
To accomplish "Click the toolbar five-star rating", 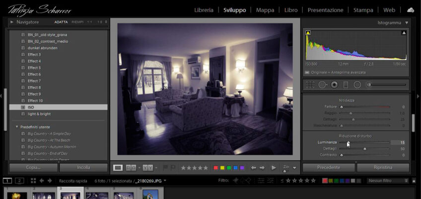I will point(206,168).
